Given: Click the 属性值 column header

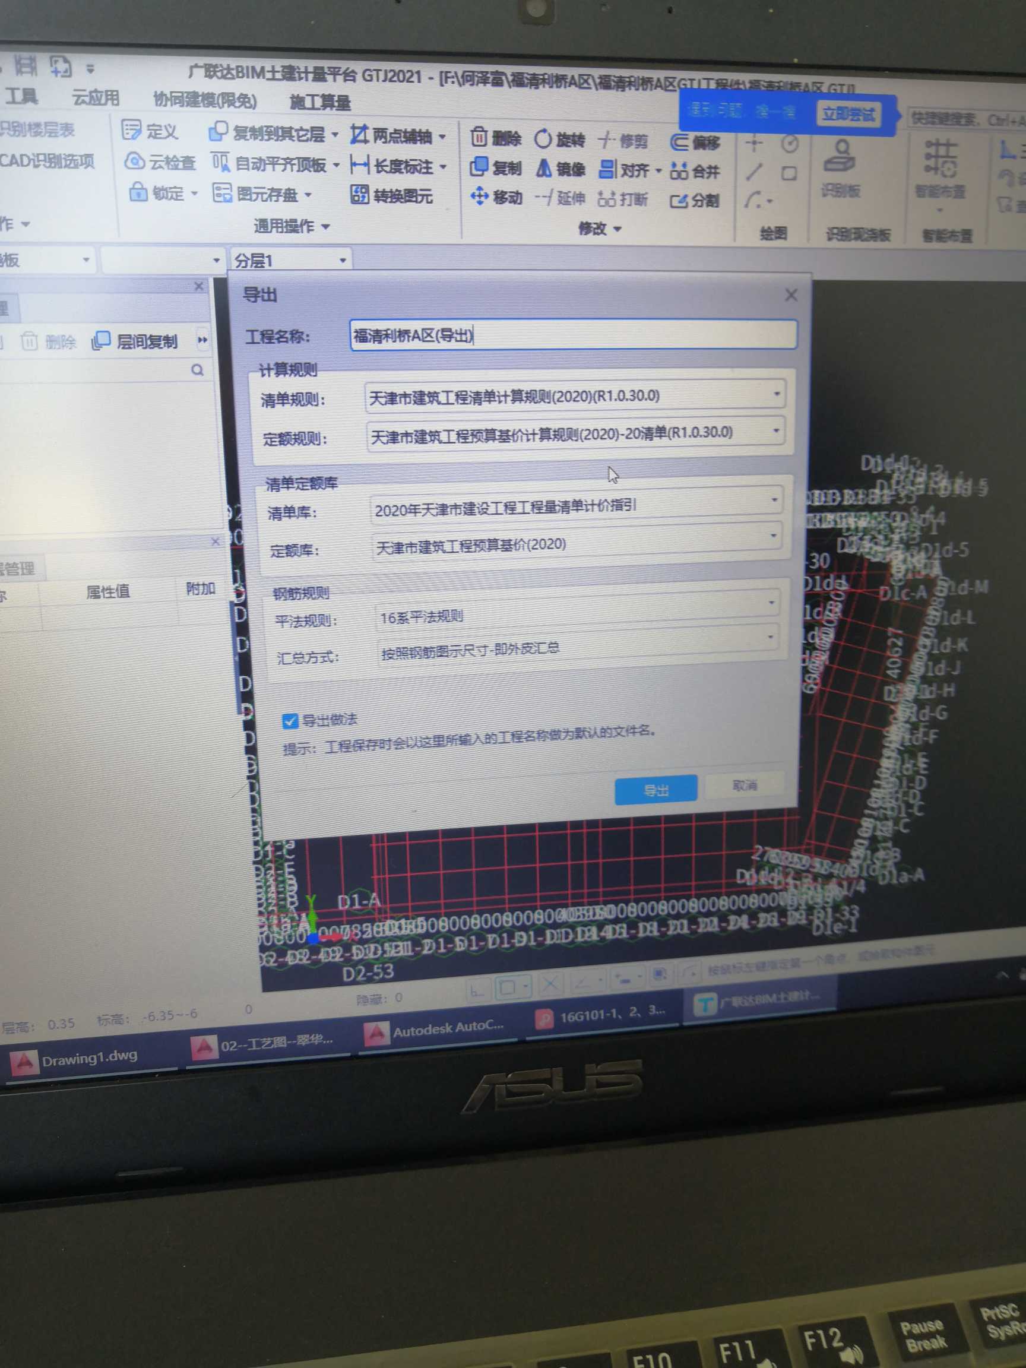Looking at the screenshot, I should [x=108, y=592].
